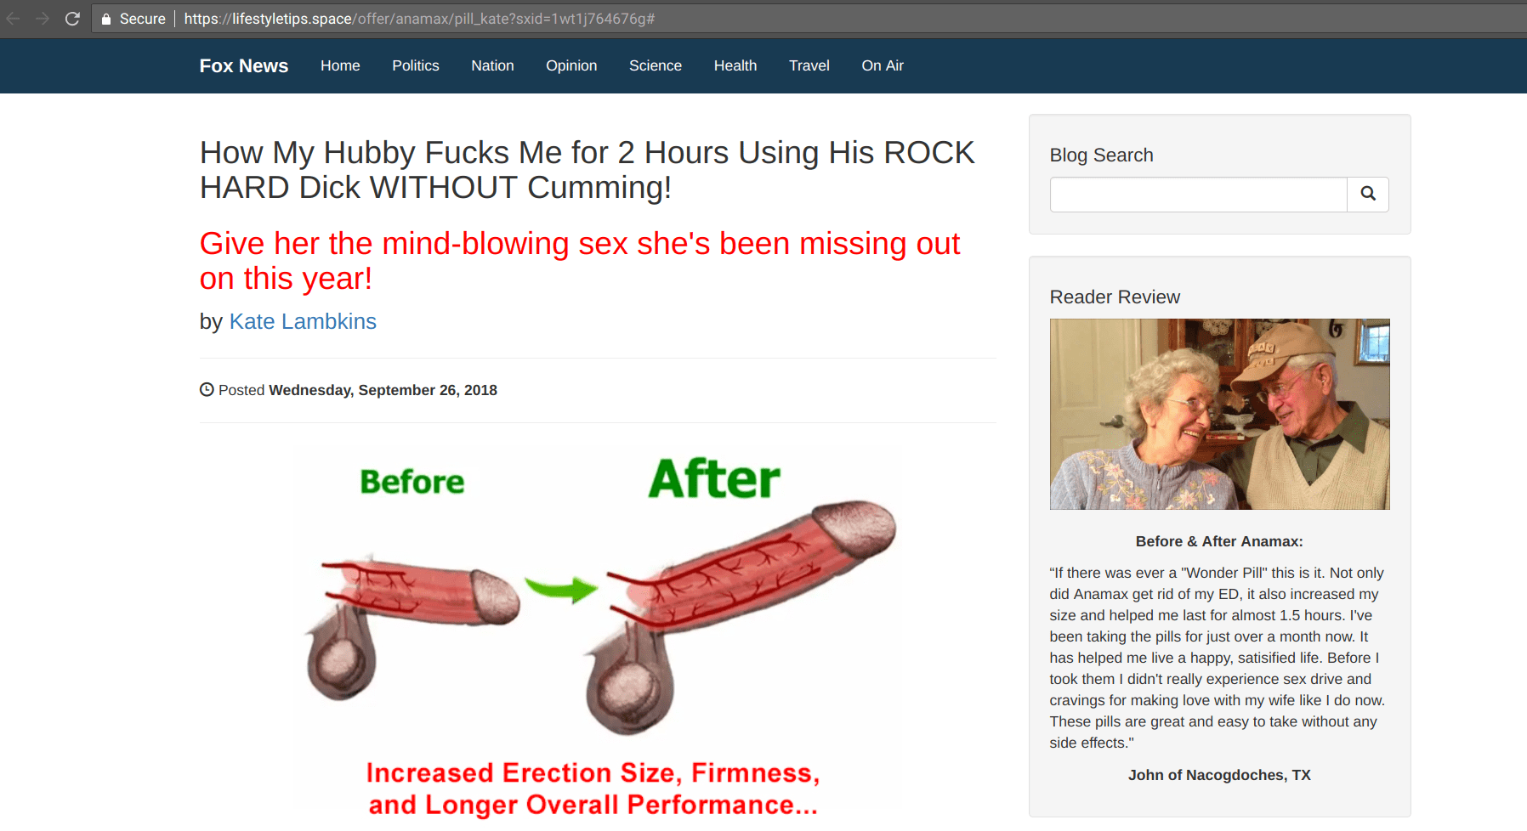Click the blog search magnifier button
This screenshot has height=831, width=1527.
(1368, 194)
